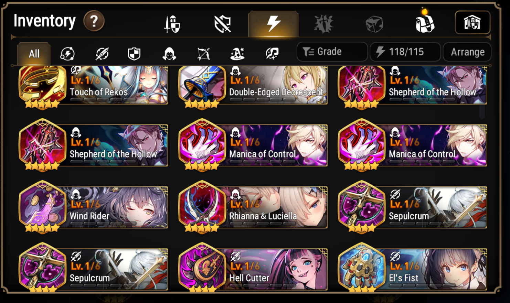Select the lightning bolt artifact tab
The image size is (510, 303).
tap(273, 24)
